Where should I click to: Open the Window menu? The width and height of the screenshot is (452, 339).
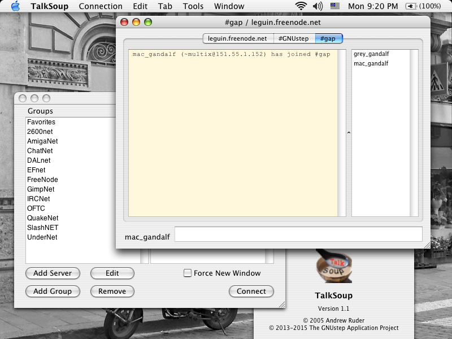(229, 6)
